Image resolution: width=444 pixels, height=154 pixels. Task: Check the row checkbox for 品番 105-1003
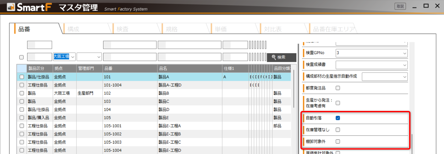[22, 142]
